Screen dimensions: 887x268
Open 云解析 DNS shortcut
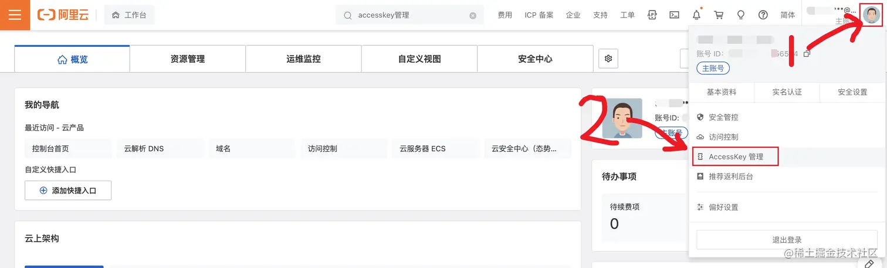(160, 148)
